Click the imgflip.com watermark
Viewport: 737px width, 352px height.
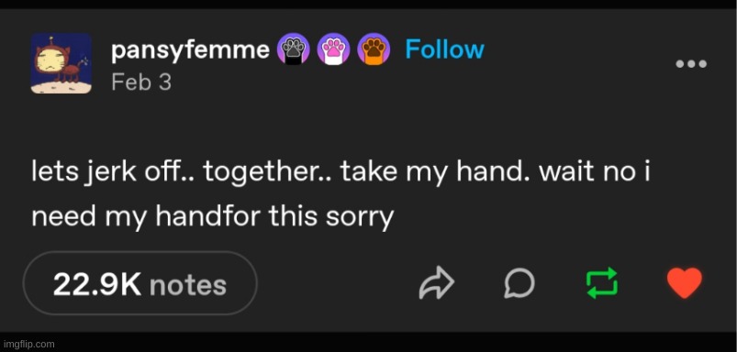click(28, 344)
